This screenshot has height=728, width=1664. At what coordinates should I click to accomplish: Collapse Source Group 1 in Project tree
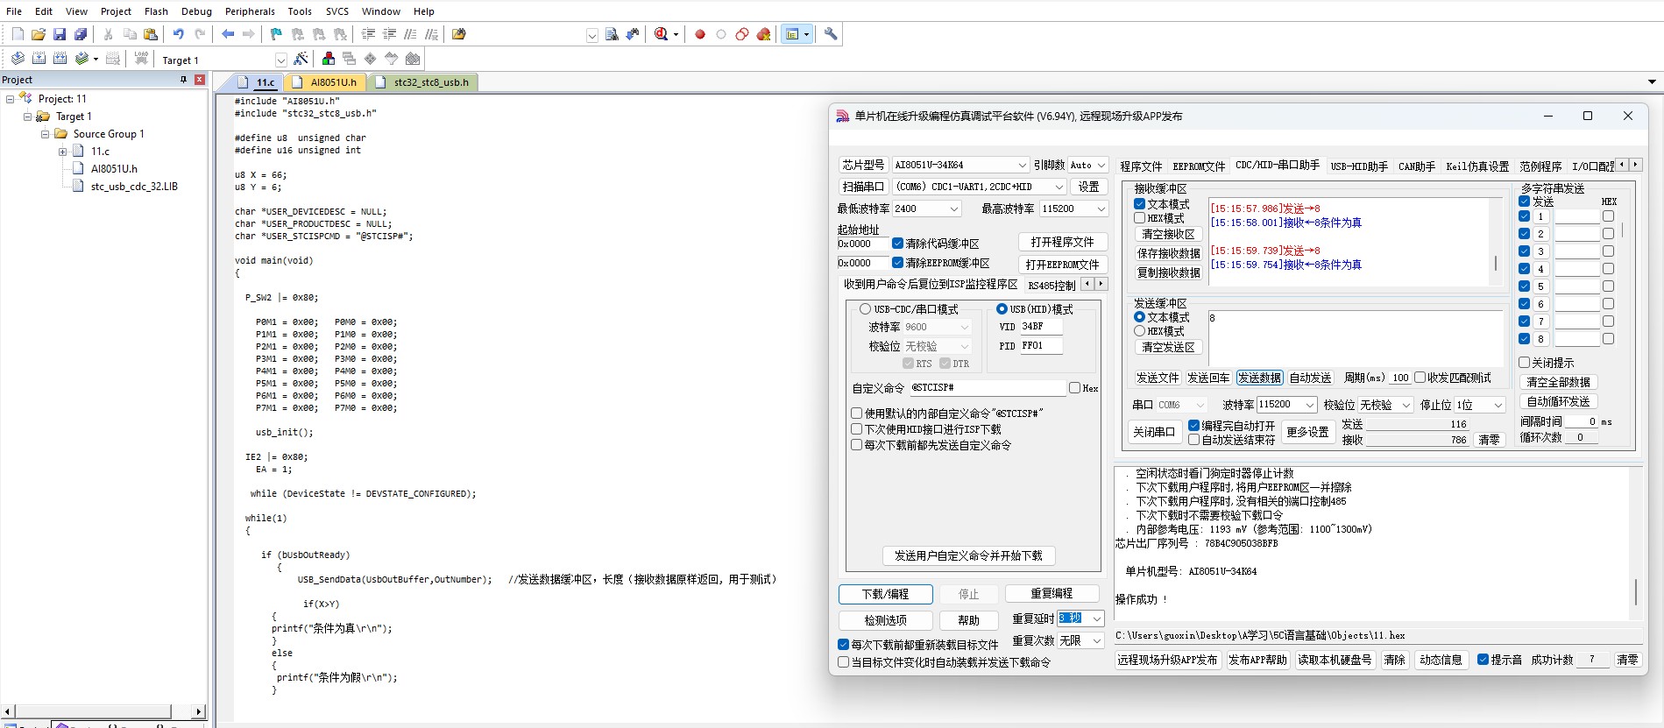46,134
